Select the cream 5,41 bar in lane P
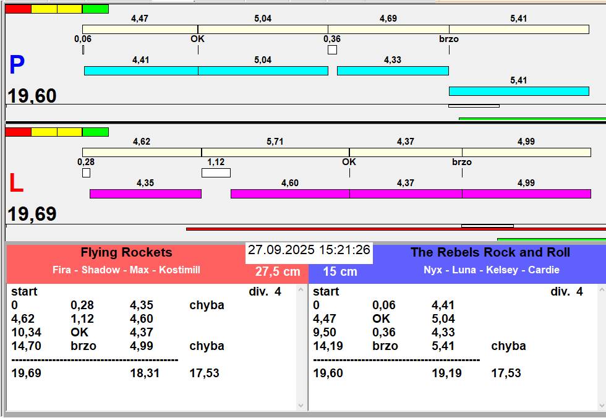Viewport: 606px width, 418px height. [x=519, y=29]
